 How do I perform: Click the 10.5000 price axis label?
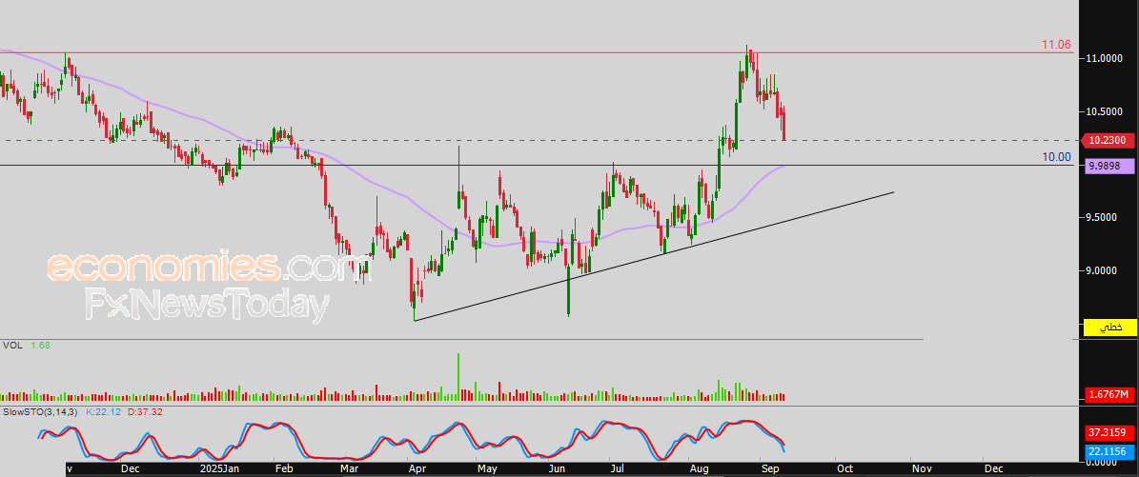tap(1106, 111)
